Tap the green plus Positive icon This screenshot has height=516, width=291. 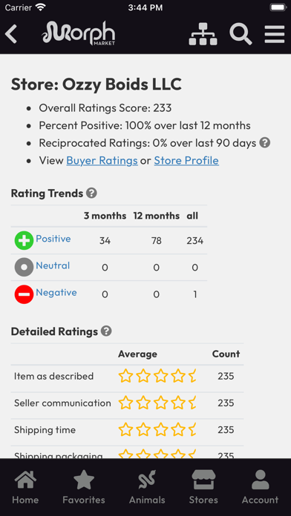click(x=24, y=240)
